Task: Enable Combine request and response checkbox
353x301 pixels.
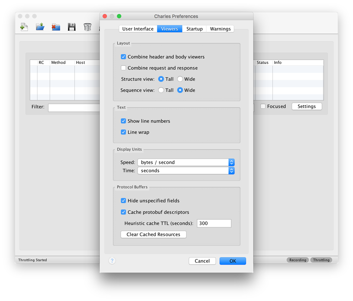Action: tap(123, 68)
